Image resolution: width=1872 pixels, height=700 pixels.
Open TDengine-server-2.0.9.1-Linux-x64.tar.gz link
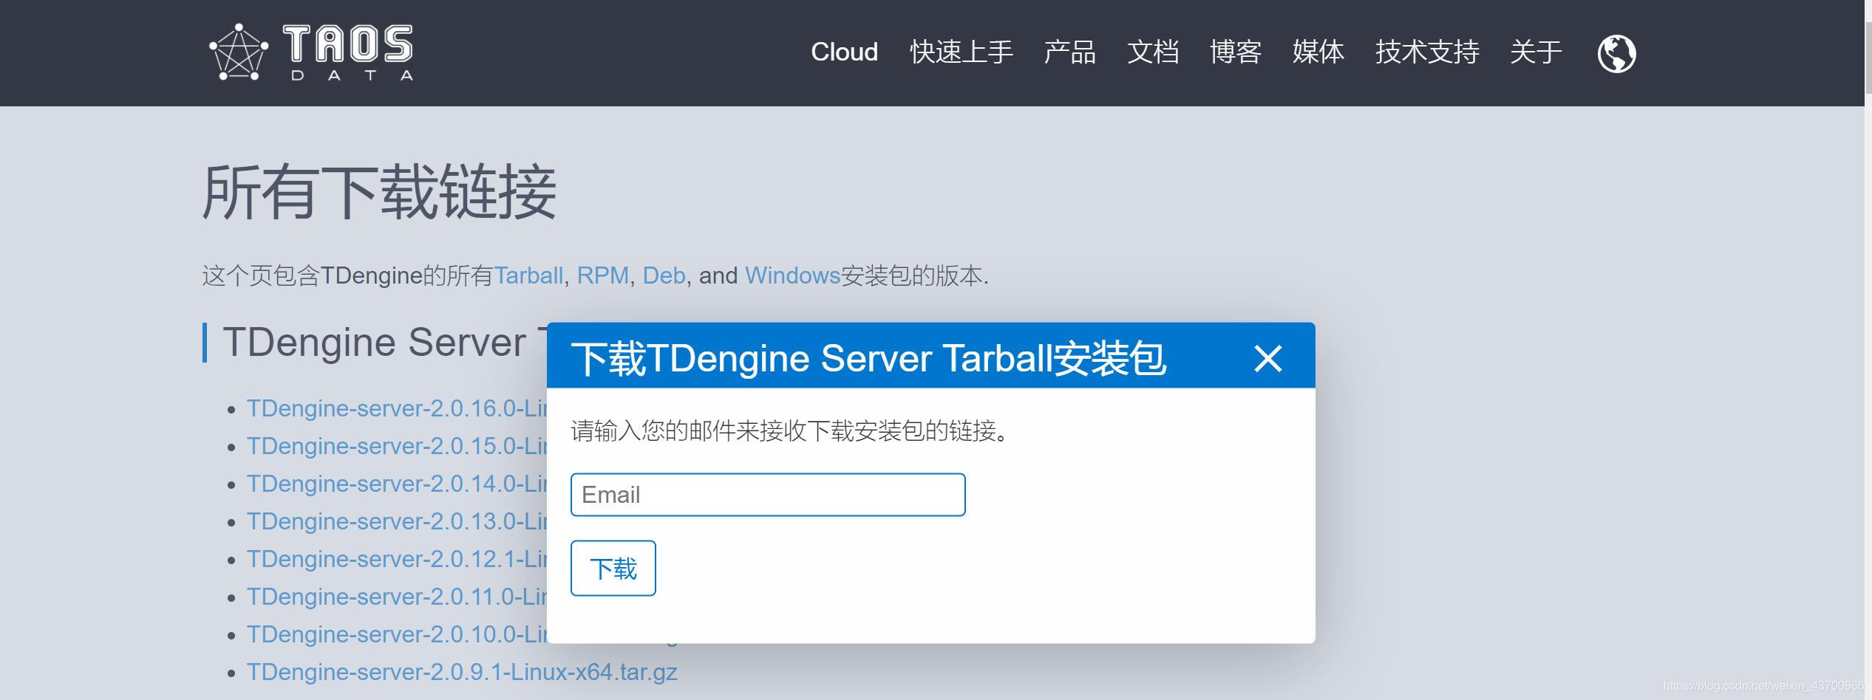462,672
